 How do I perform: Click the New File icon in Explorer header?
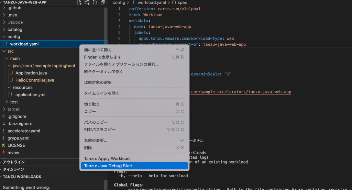(80, 2)
